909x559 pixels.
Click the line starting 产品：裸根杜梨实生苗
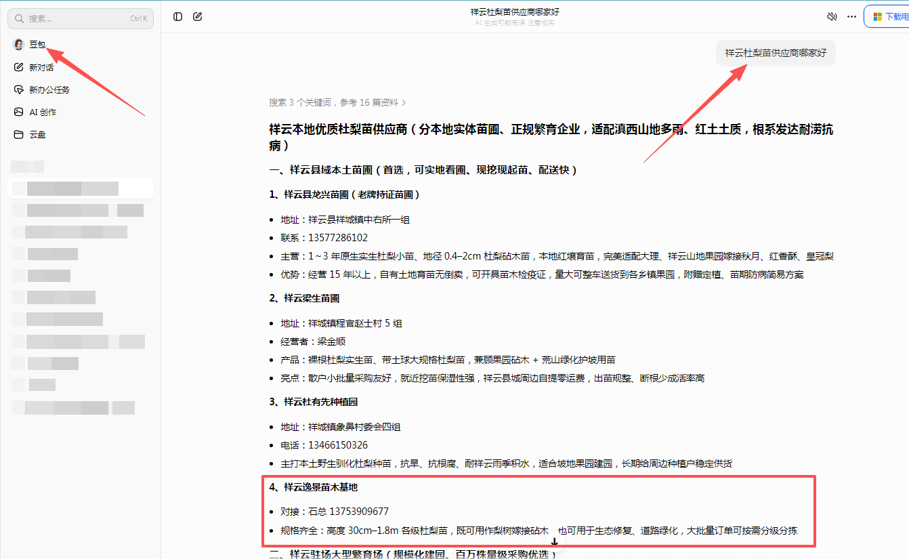tap(448, 360)
